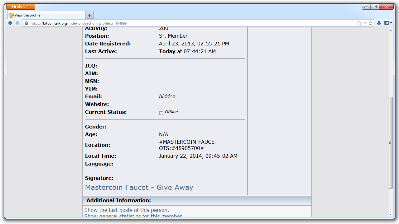This screenshot has width=399, height=224.
Task: Open the address bar history dropdown arrow
Action: point(365,23)
